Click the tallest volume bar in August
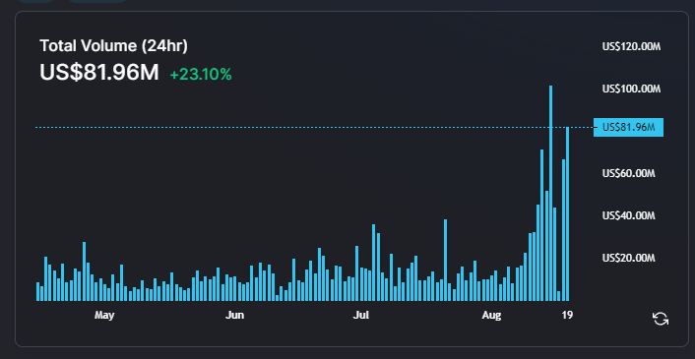This screenshot has width=695, height=359. (550, 193)
